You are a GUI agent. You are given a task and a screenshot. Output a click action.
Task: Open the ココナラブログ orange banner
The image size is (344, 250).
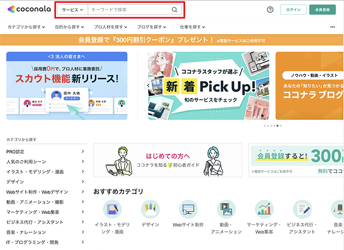(x=310, y=86)
